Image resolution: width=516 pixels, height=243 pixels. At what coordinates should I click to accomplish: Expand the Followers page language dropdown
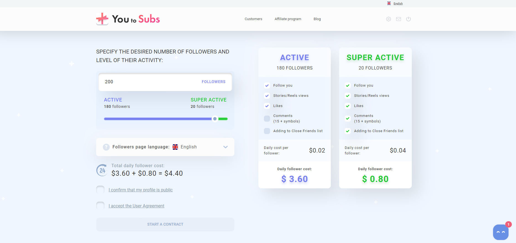click(226, 147)
